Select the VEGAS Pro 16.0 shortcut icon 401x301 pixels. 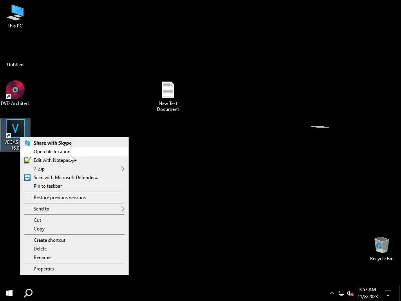pyautogui.click(x=15, y=129)
